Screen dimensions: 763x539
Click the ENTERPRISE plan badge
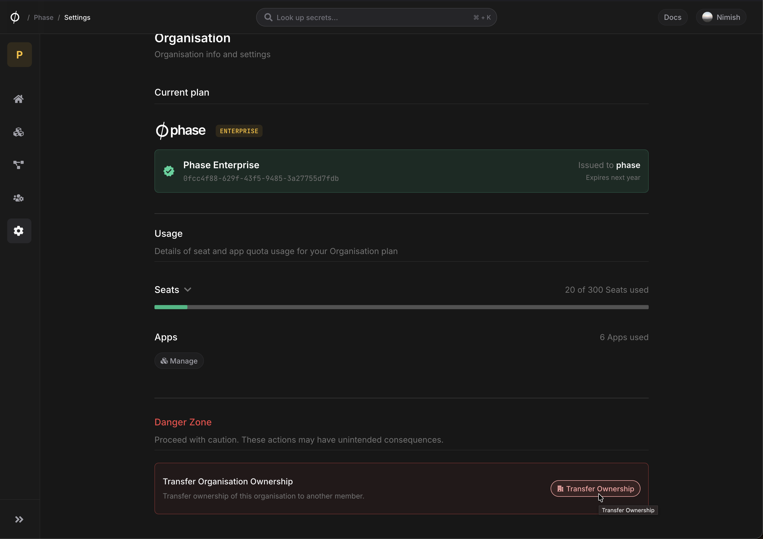(x=239, y=131)
